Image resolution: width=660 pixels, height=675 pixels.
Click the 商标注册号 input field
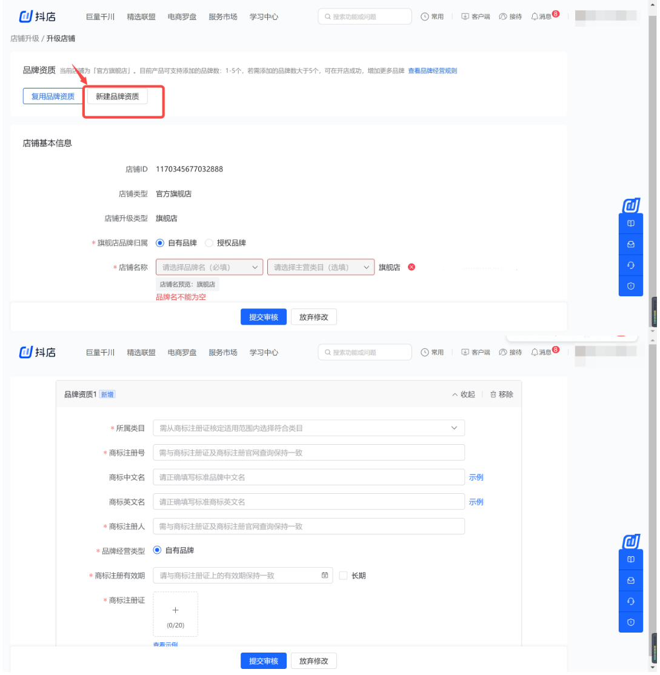pyautogui.click(x=308, y=453)
